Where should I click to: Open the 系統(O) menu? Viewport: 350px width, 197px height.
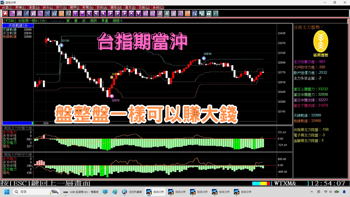point(158,7)
